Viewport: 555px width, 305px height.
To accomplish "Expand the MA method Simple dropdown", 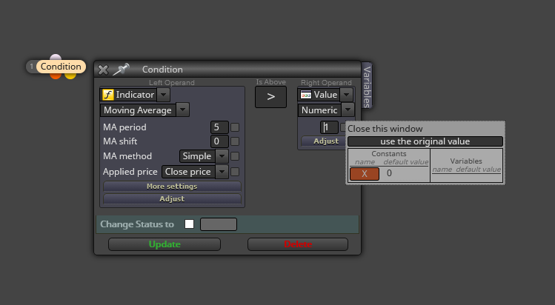I will 222,156.
